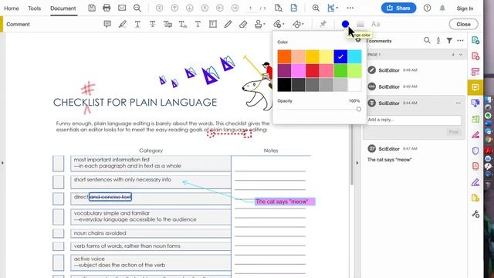This screenshot has width=494, height=278.
Task: Select the comment 'The cat says "meow"'
Action: (x=389, y=160)
